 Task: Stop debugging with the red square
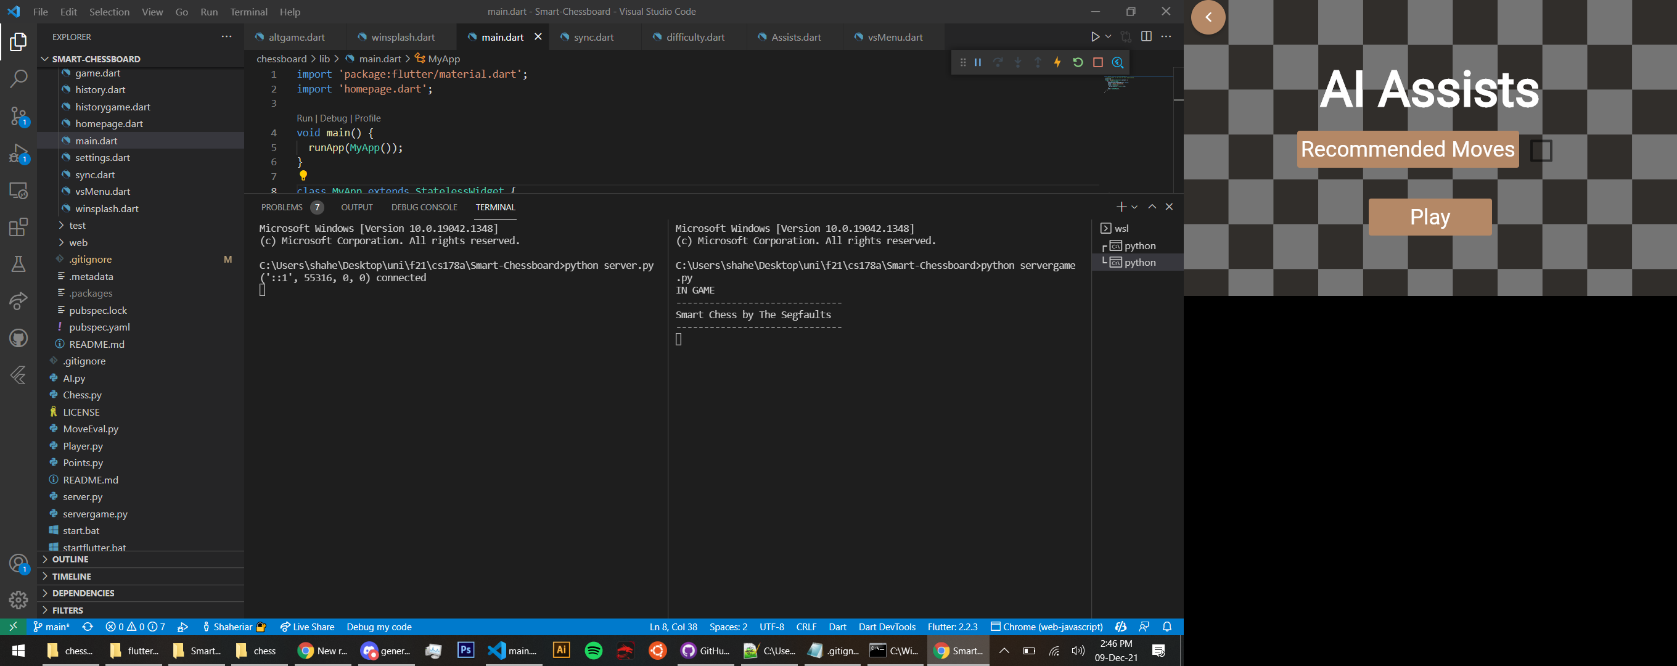[1097, 62]
